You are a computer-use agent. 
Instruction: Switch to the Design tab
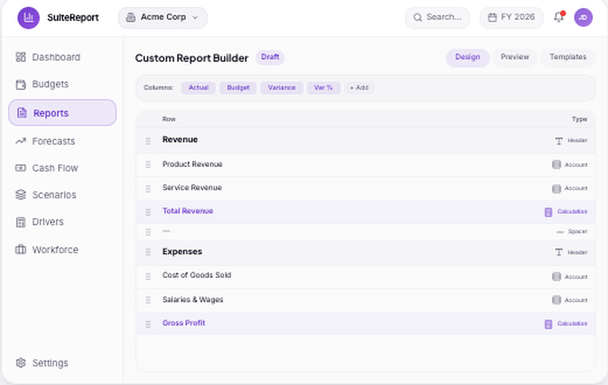(x=468, y=57)
